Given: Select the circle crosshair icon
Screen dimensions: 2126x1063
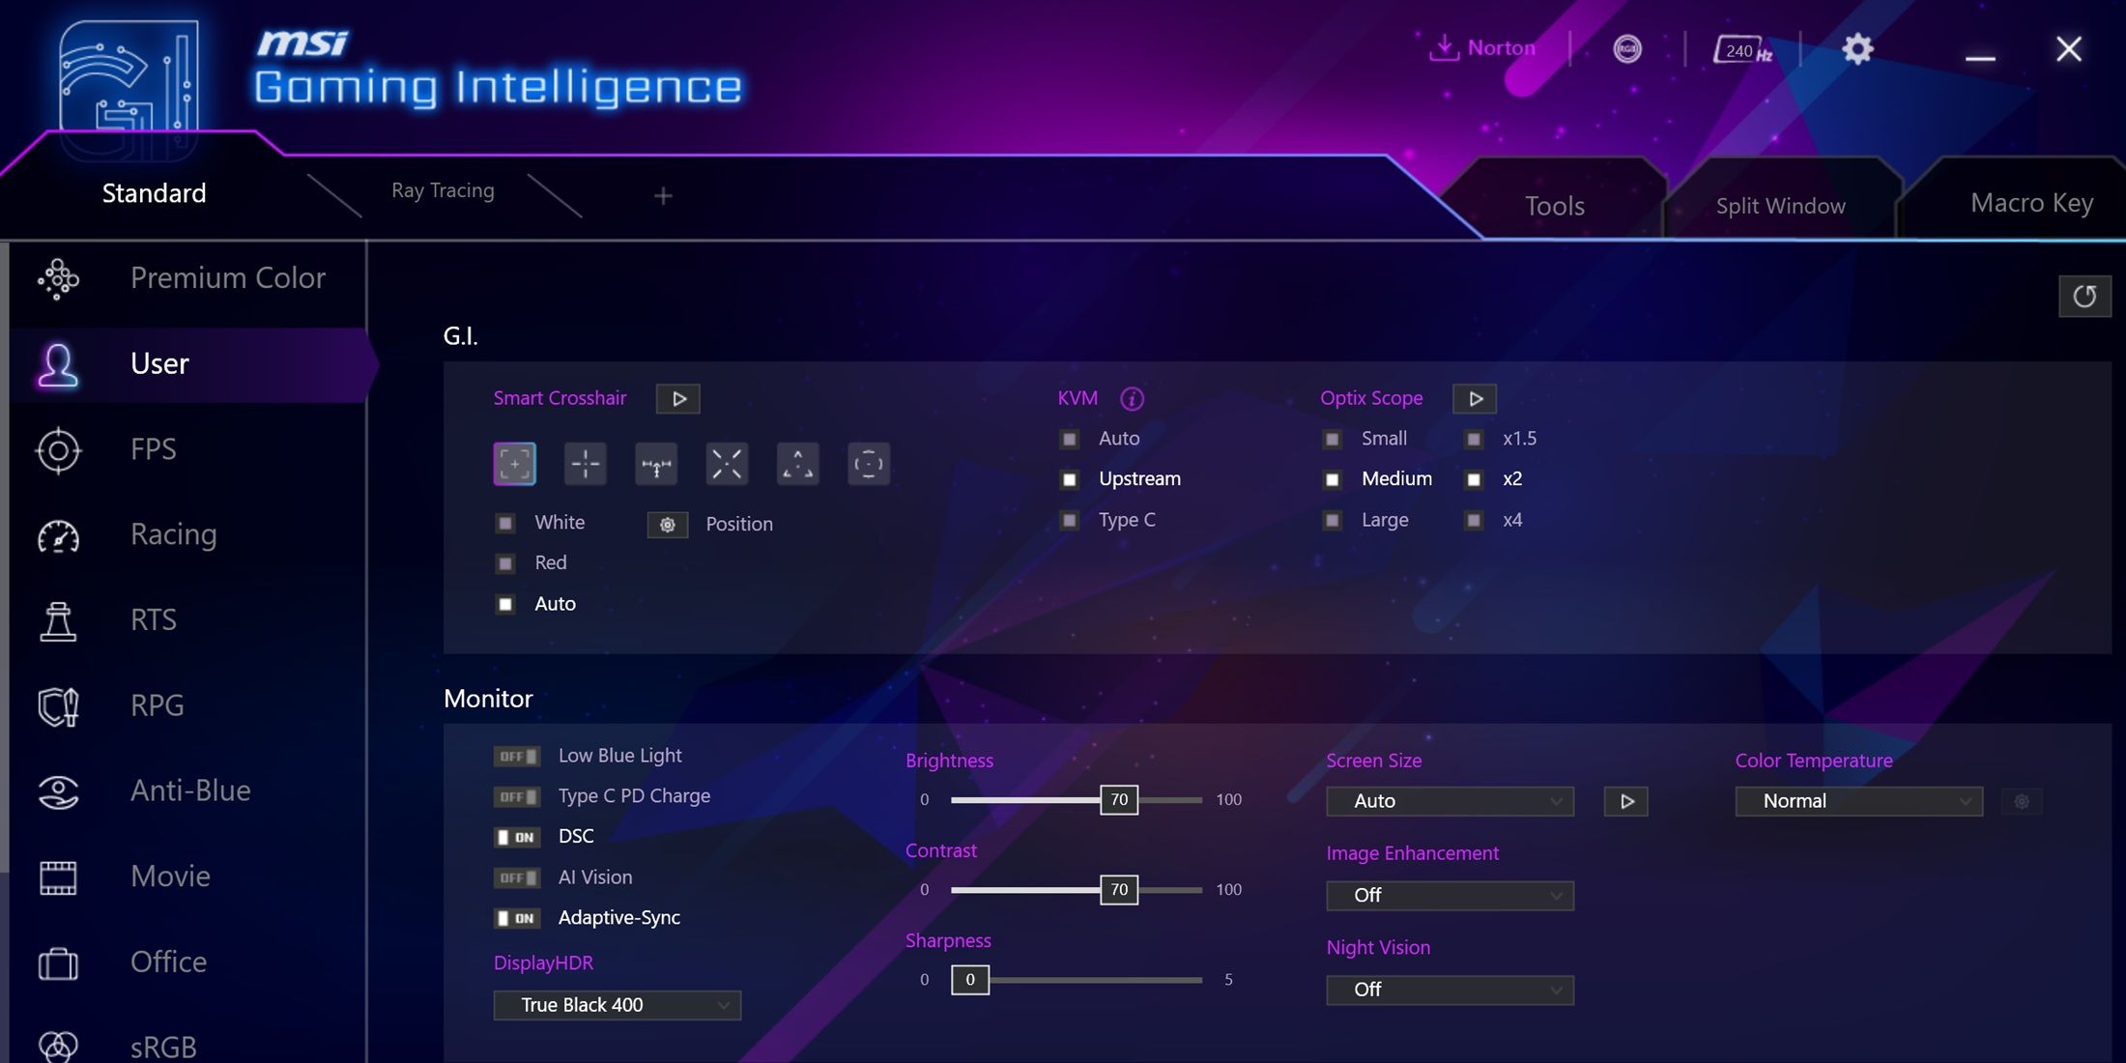Looking at the screenshot, I should pos(868,462).
